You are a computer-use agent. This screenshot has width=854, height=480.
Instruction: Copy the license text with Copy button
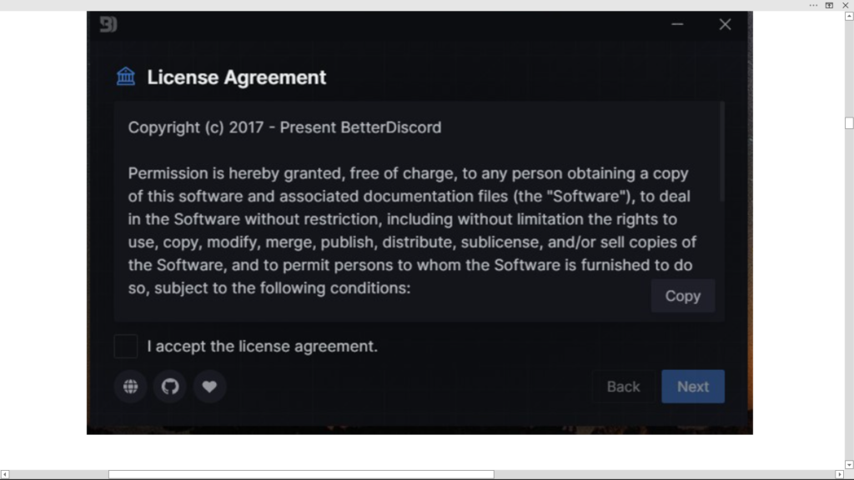tap(683, 296)
